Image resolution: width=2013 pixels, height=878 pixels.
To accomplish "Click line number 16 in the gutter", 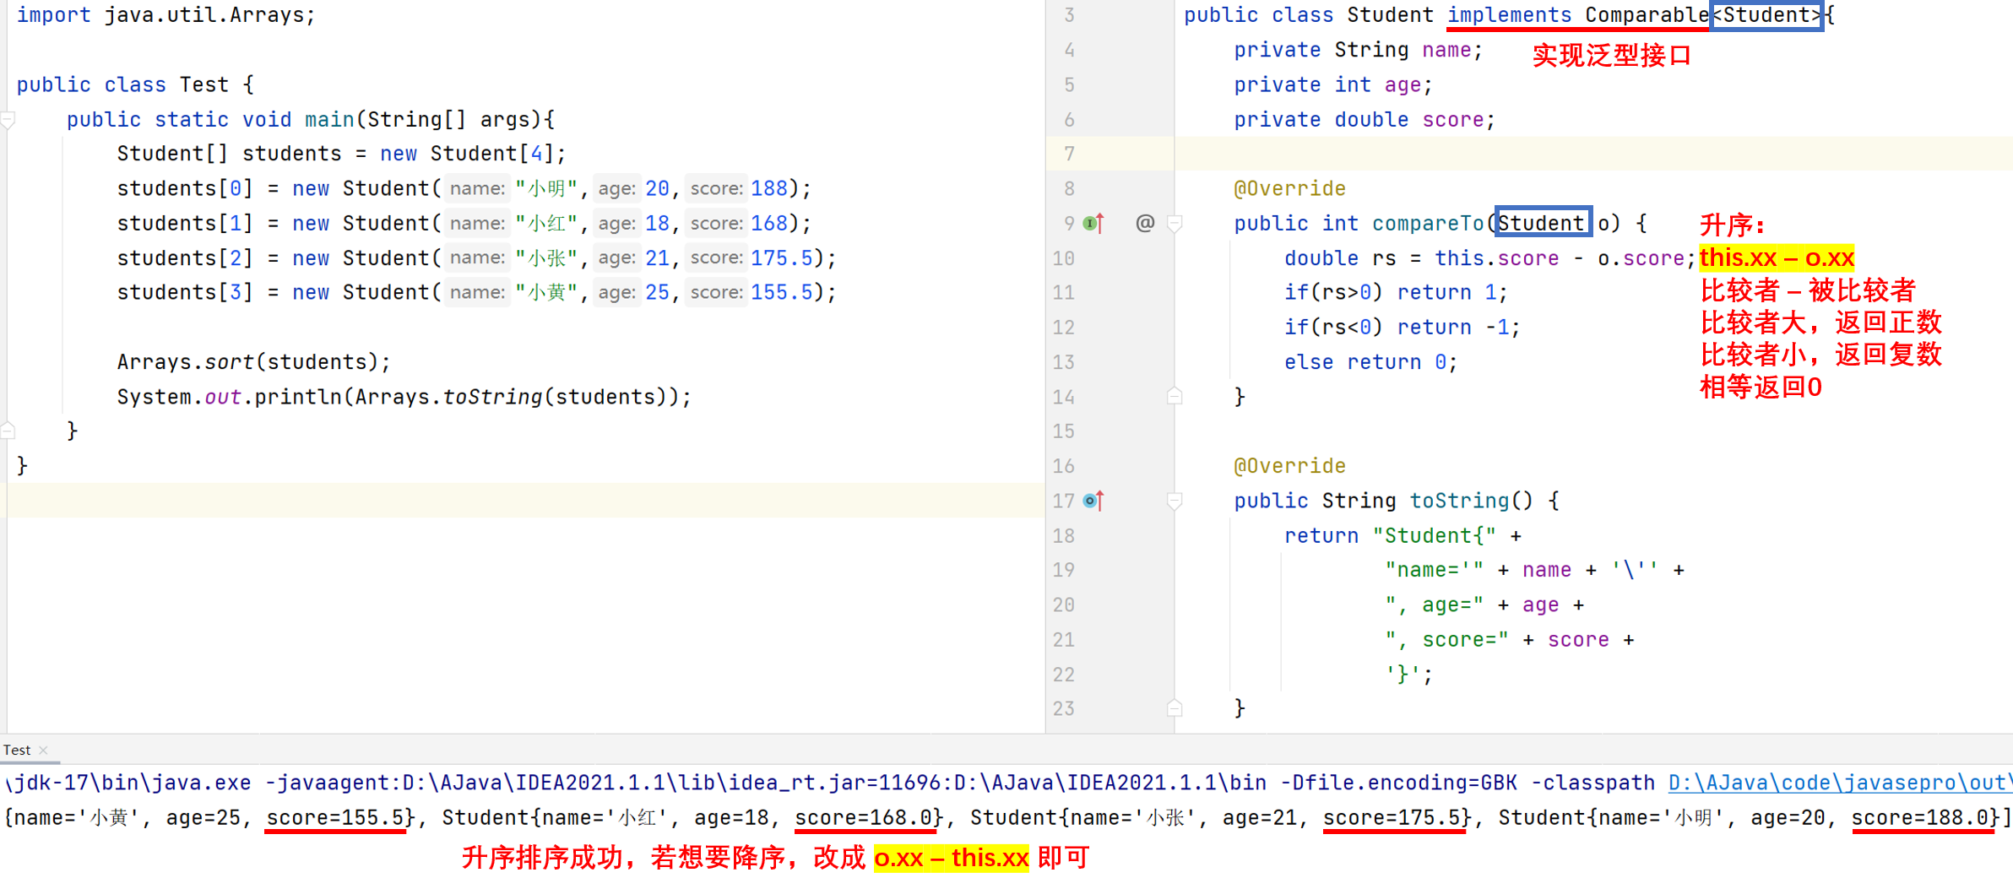I will coord(1064,466).
